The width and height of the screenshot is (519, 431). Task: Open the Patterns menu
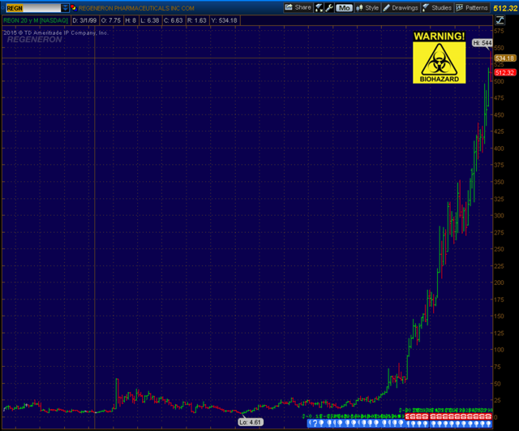[x=472, y=8]
